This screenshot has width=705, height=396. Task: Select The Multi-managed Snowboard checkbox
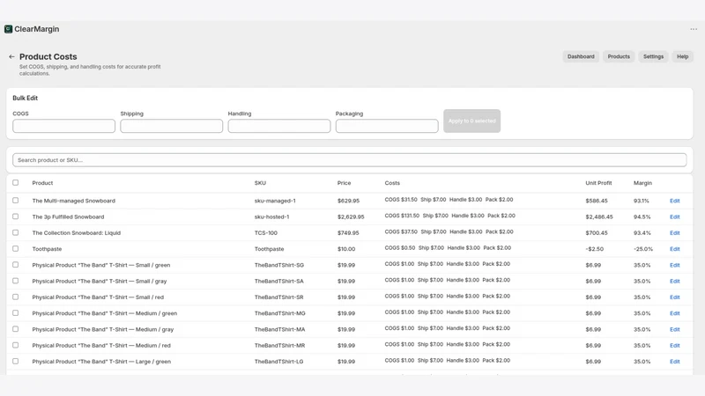point(15,201)
